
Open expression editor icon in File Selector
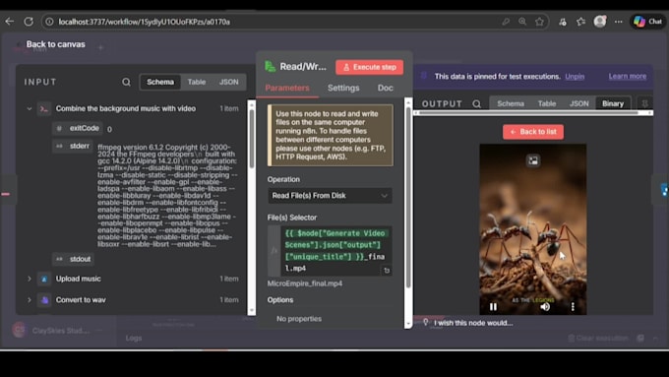click(x=387, y=271)
